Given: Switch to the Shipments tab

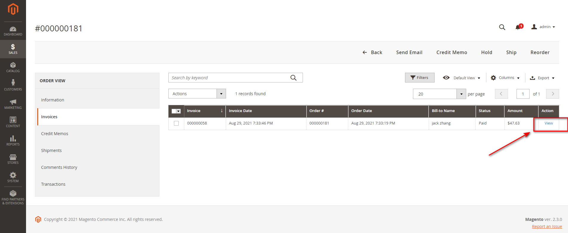Looking at the screenshot, I should pos(51,151).
